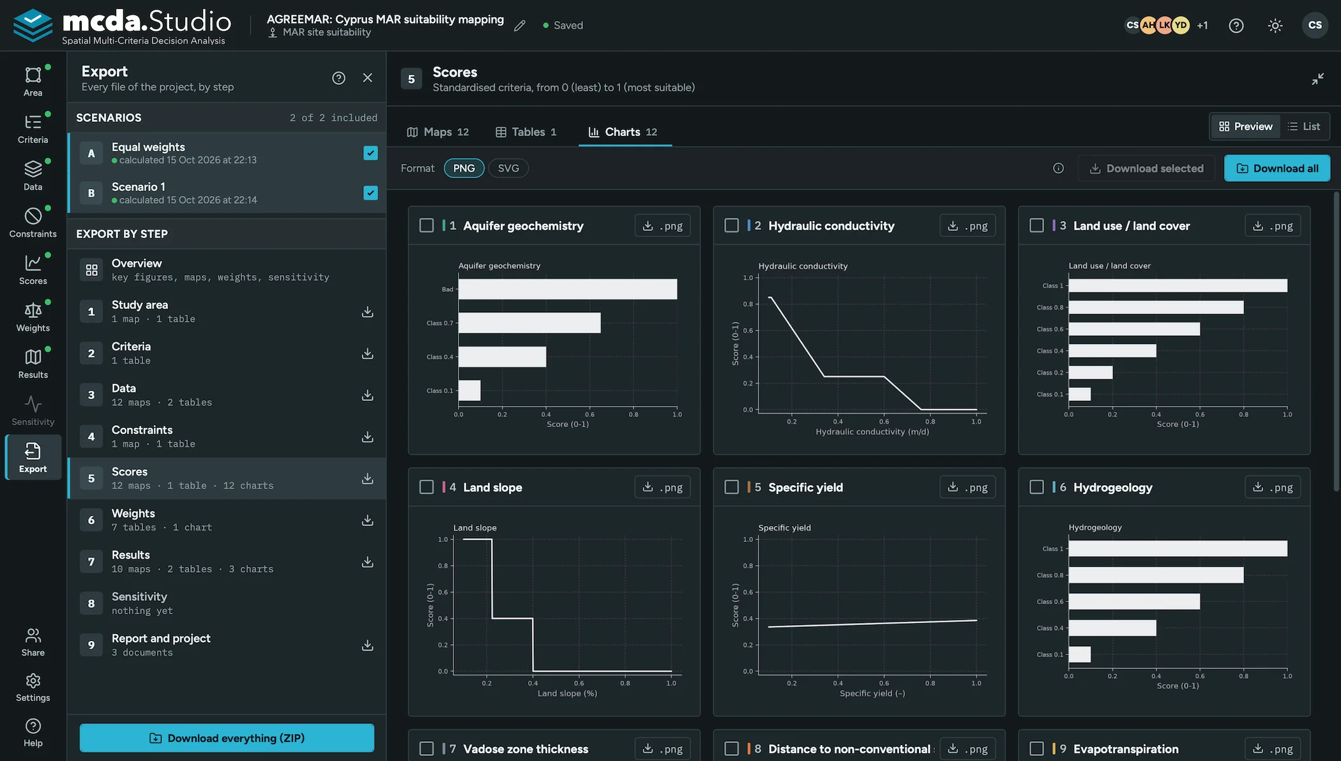
Task: Click the Download all button
Action: (1277, 169)
